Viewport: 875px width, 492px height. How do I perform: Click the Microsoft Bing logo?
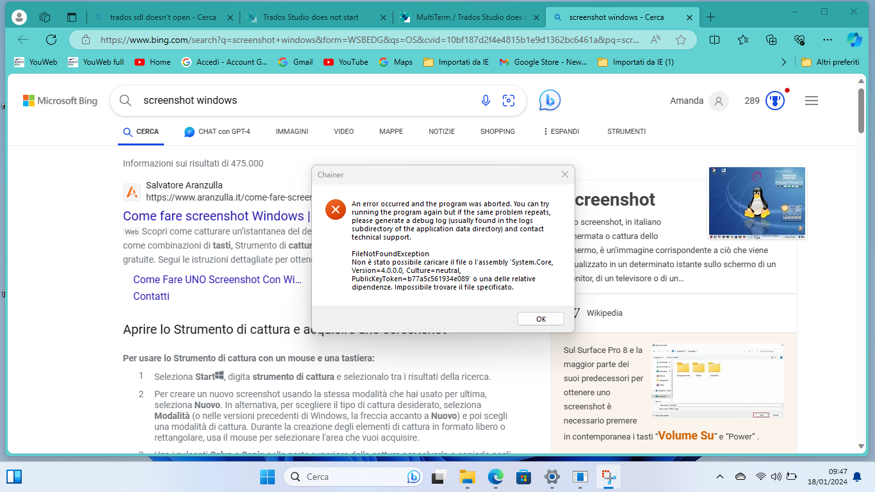click(x=60, y=101)
